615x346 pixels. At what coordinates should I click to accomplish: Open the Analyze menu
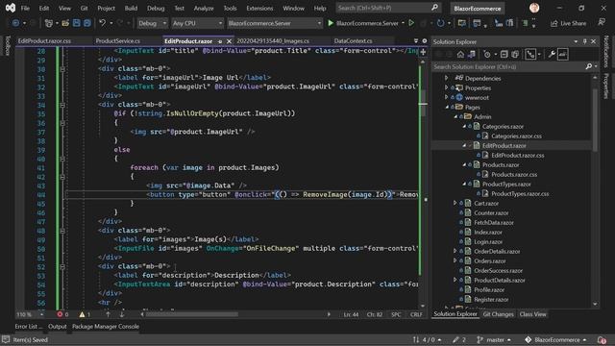(204, 8)
